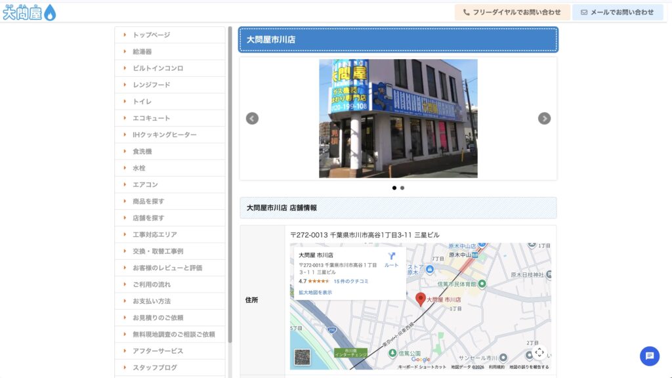Image resolution: width=672 pixels, height=378 pixels.
Task: Open お支払い方法 from the sidebar menu
Action: [151, 301]
